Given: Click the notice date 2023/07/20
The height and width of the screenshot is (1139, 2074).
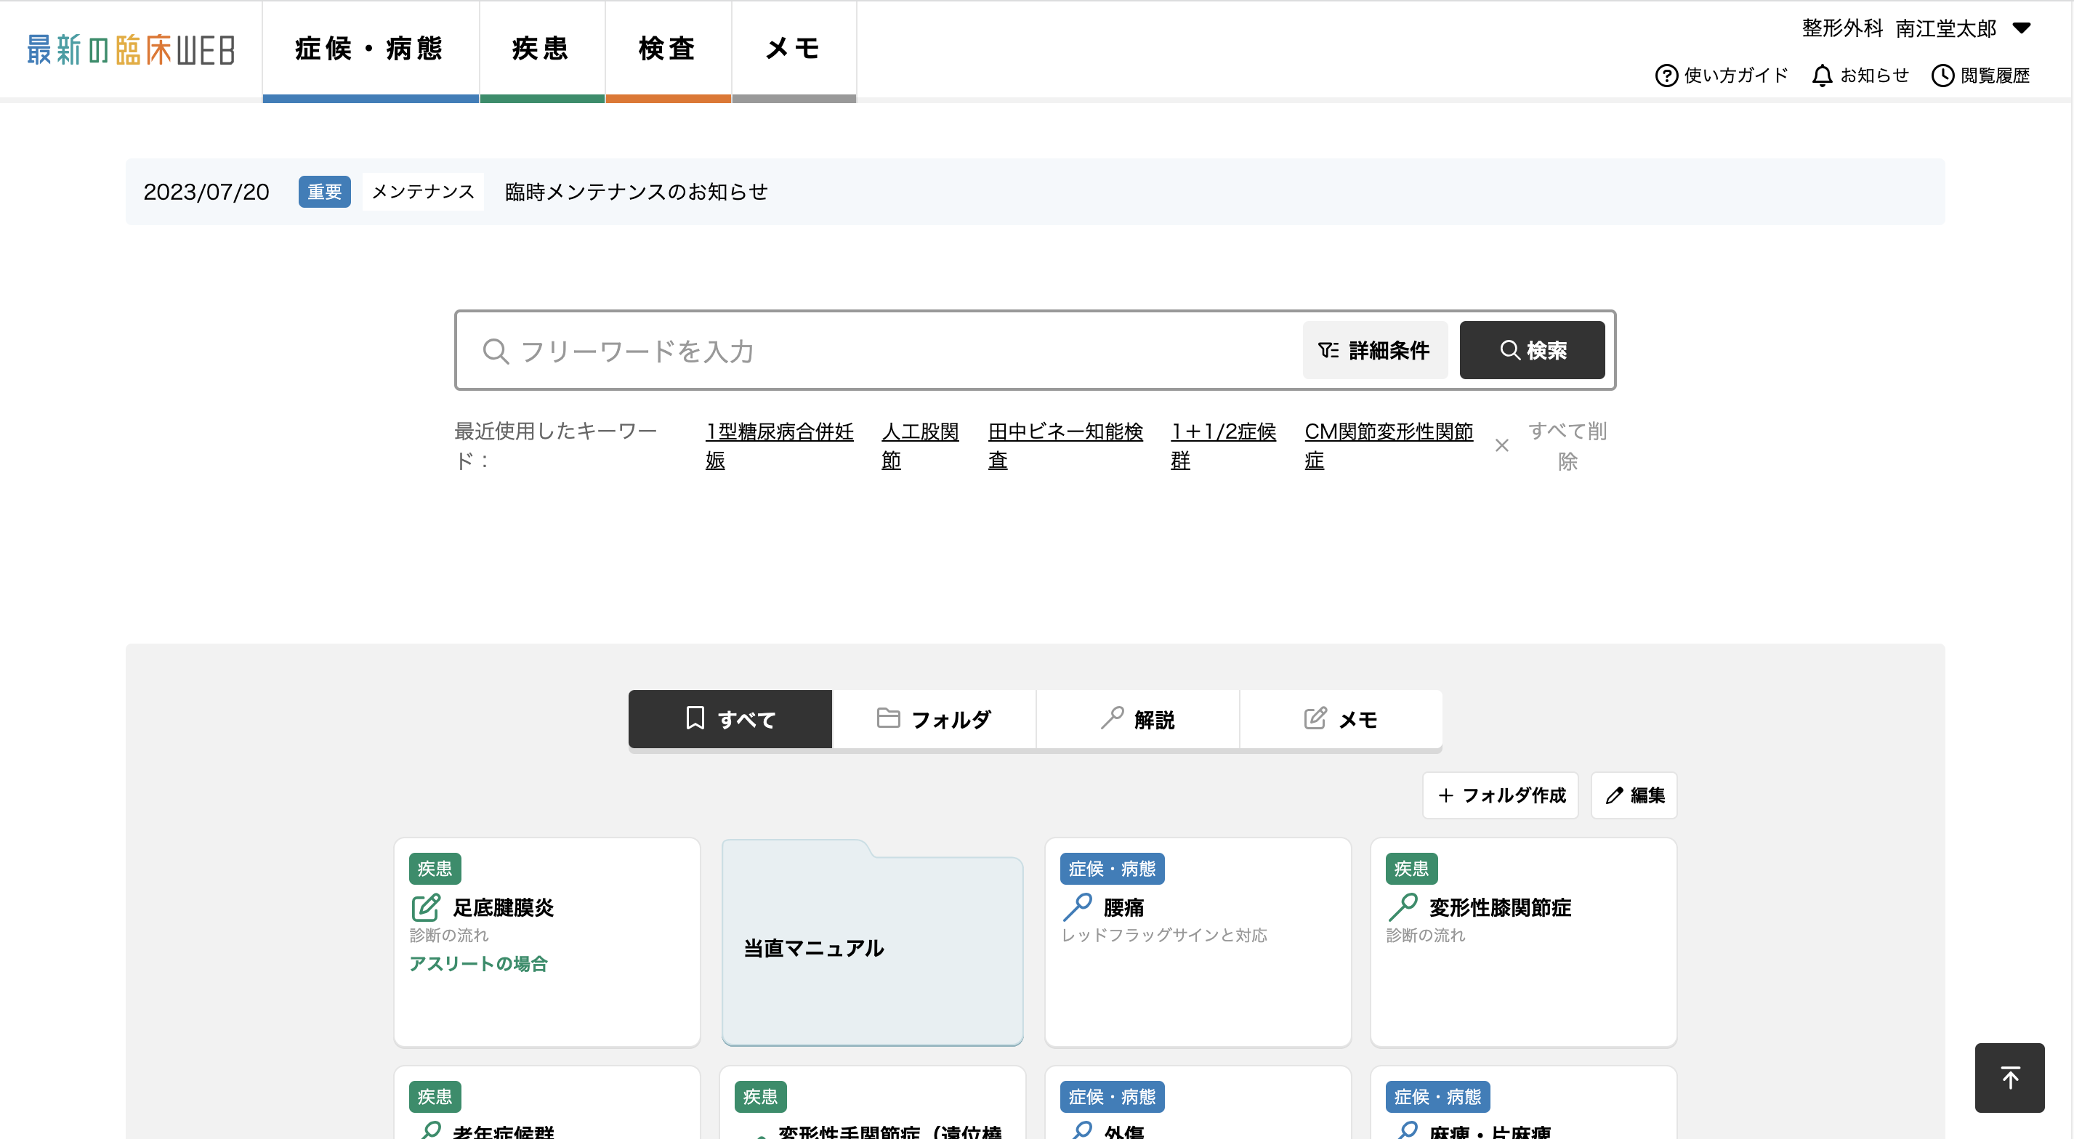Looking at the screenshot, I should [x=206, y=192].
